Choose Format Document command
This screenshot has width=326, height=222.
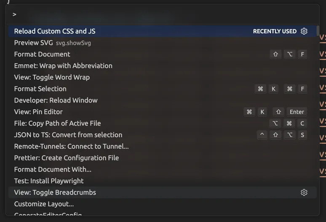pos(42,54)
